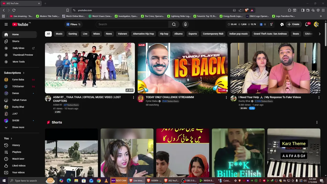
Task: Select the Music category chip
Action: pyautogui.click(x=59, y=34)
